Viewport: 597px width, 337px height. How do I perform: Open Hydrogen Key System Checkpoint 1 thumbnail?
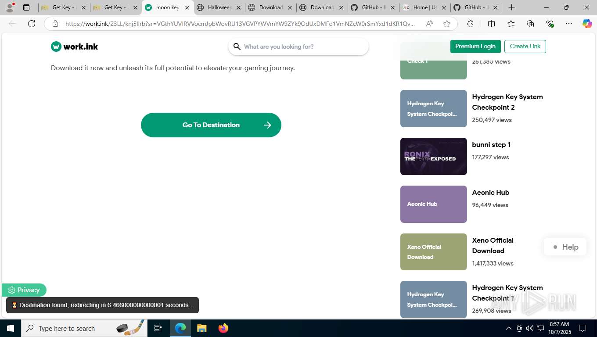[434, 299]
